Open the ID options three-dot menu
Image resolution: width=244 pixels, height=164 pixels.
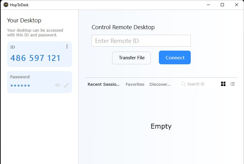(x=67, y=46)
